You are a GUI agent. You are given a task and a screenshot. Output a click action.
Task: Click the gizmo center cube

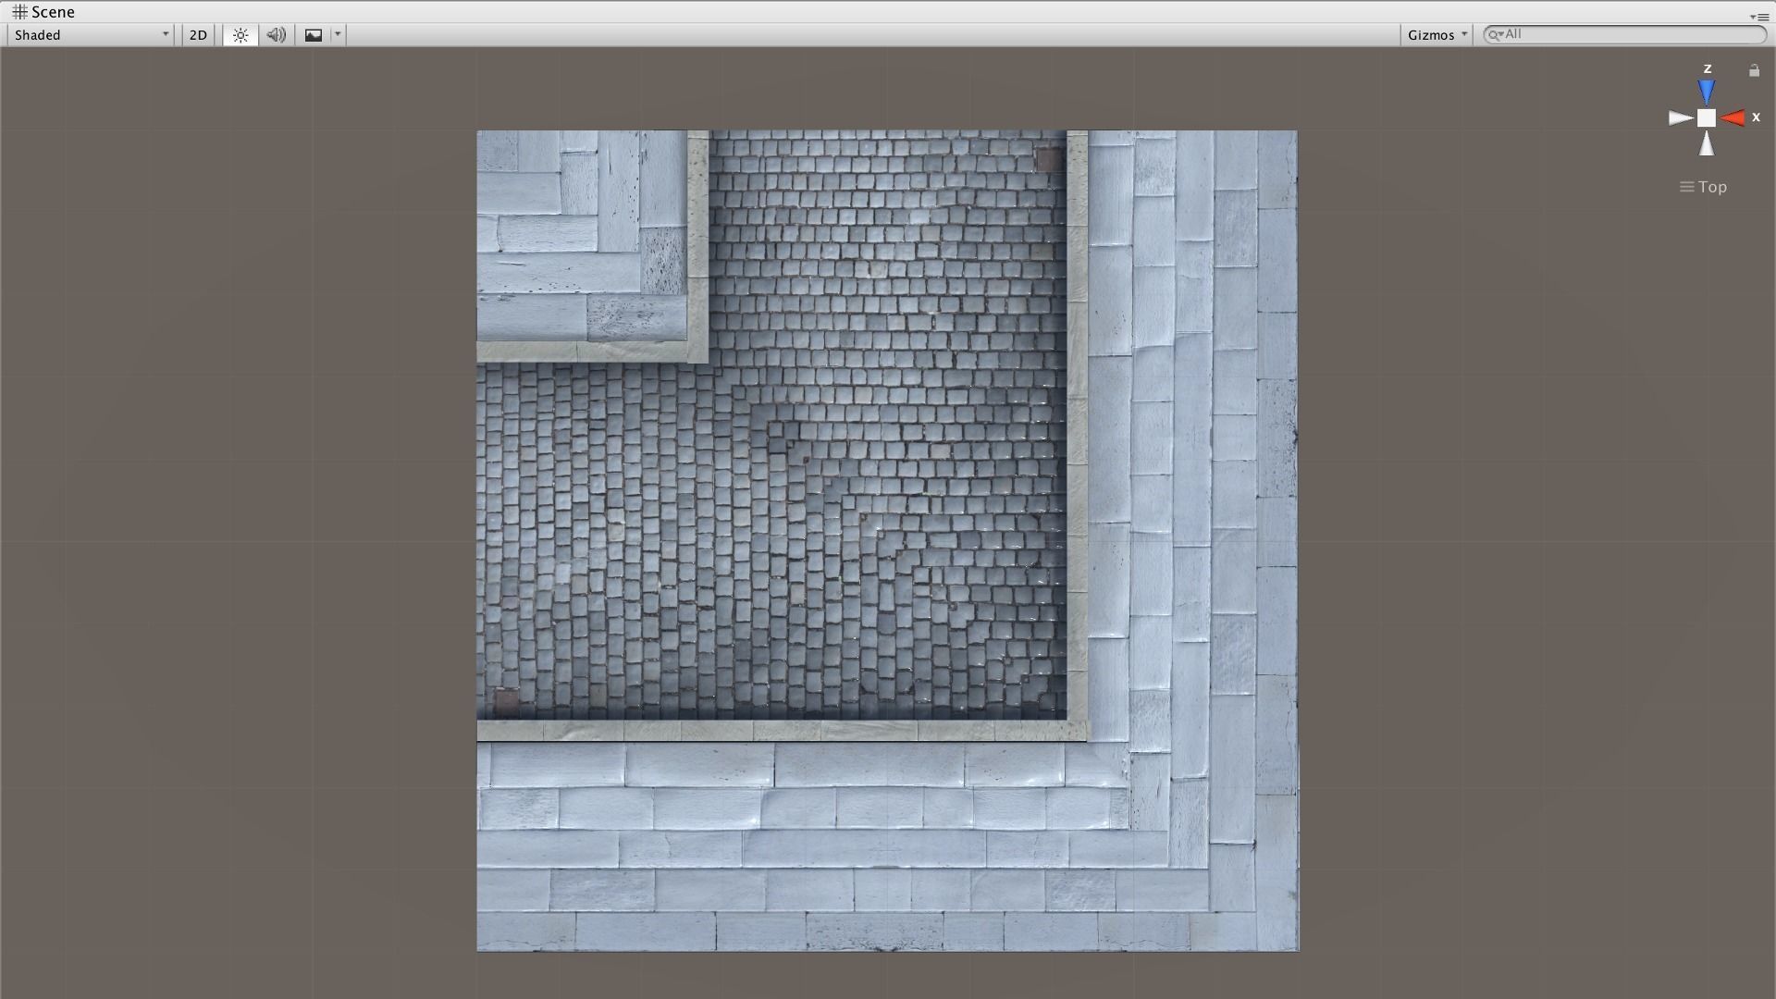(1707, 117)
